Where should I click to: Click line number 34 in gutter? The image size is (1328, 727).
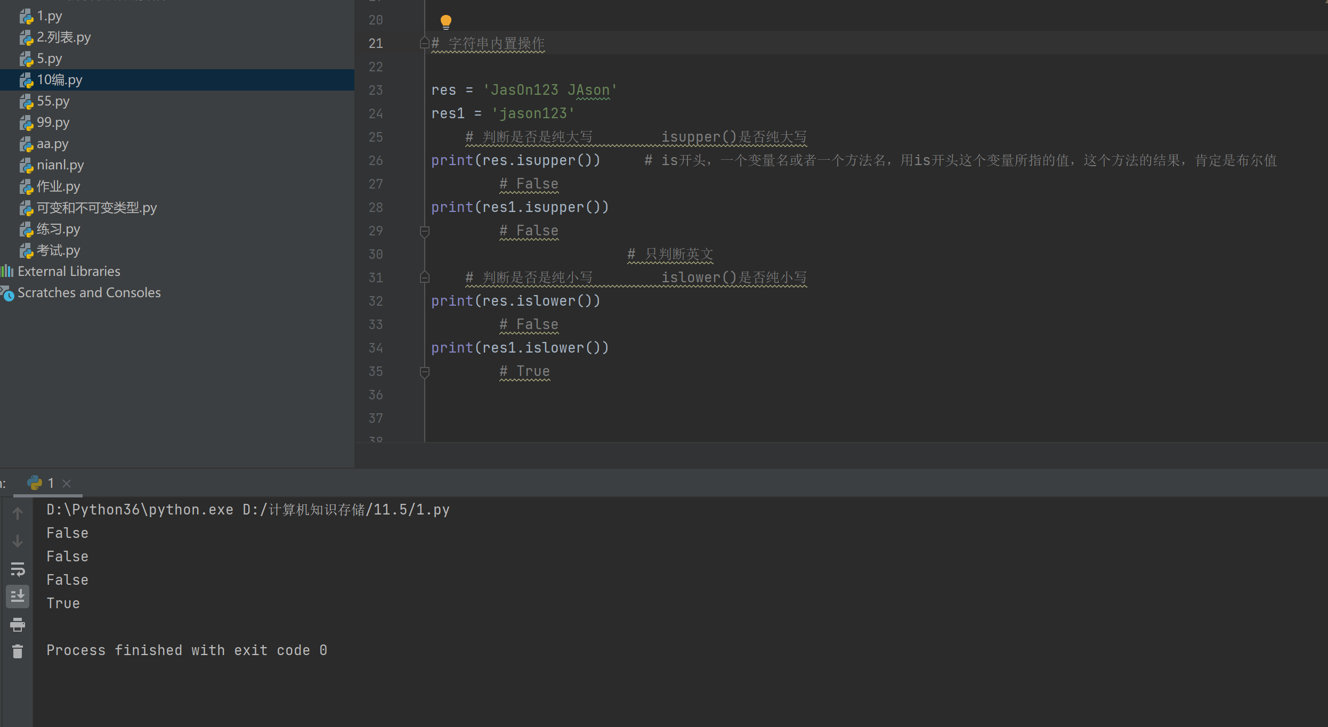(x=376, y=348)
